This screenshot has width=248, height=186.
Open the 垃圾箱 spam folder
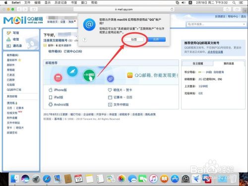(x=11, y=85)
